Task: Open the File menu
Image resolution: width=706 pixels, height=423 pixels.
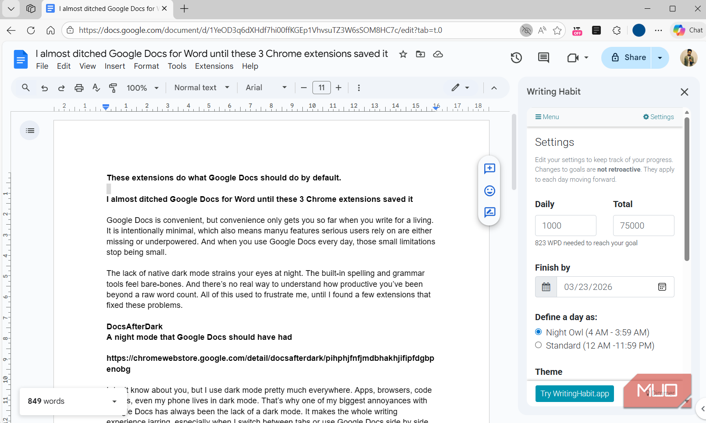Action: (42, 66)
